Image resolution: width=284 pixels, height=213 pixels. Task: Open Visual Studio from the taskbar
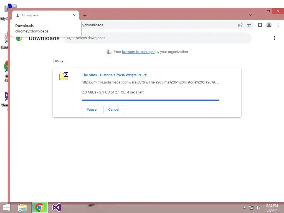57,207
